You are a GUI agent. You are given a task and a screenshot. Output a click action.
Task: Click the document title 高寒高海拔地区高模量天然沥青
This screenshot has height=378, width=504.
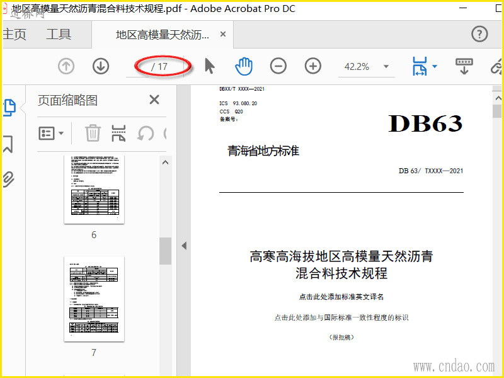pos(341,256)
